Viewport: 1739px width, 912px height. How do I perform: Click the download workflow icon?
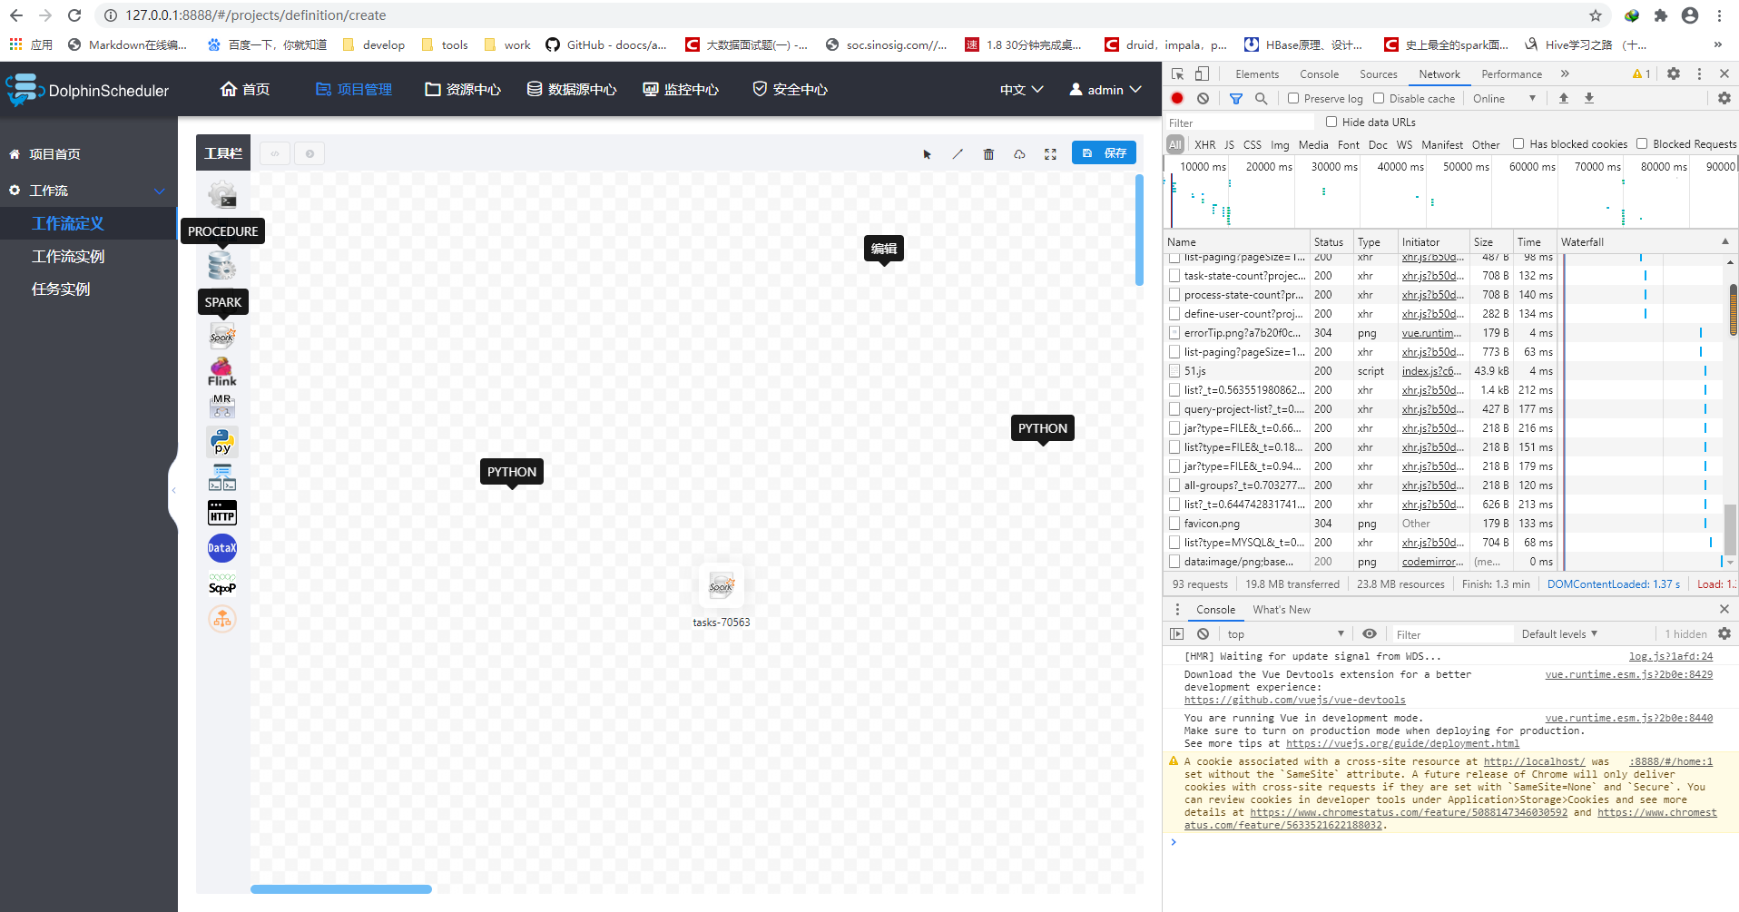point(1019,154)
